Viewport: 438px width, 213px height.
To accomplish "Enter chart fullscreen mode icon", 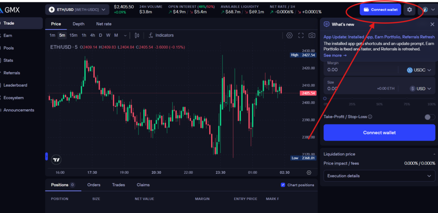I will coord(301,35).
